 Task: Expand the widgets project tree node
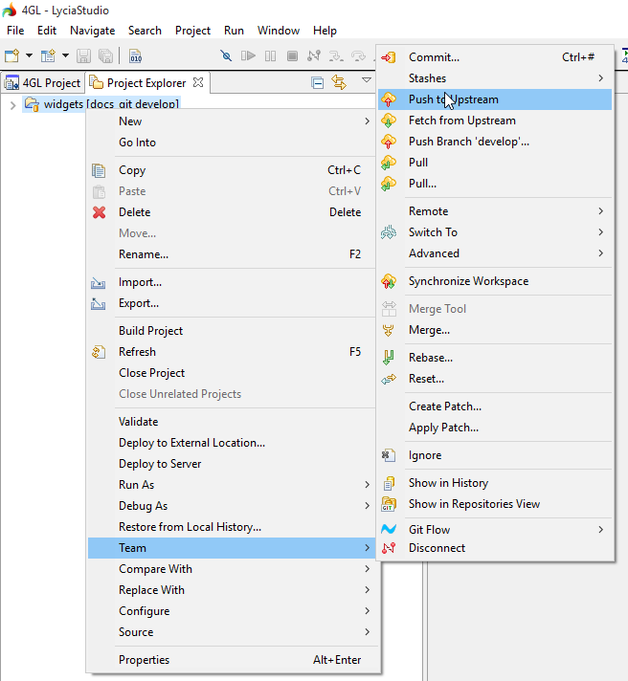tap(12, 104)
